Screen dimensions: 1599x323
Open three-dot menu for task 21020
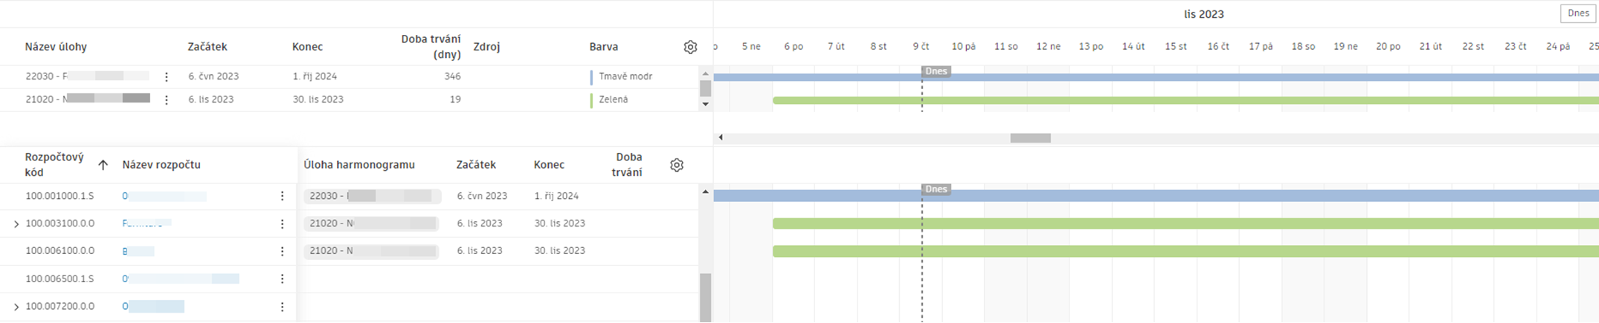(167, 99)
